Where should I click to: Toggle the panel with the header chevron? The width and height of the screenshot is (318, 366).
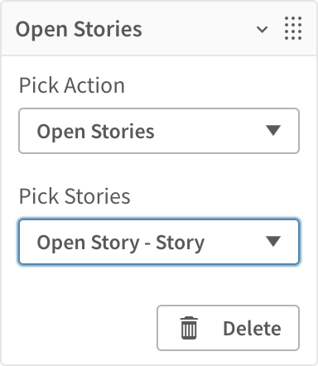click(262, 29)
